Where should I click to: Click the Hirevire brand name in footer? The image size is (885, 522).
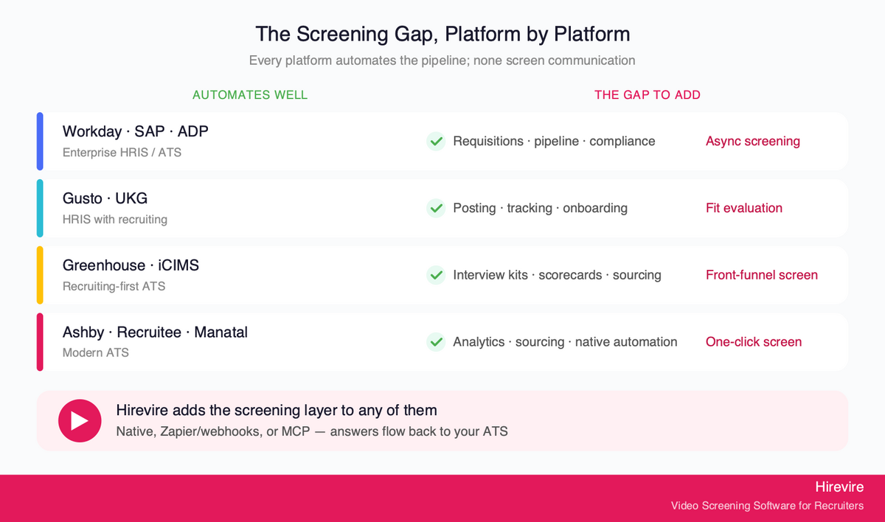pos(839,487)
